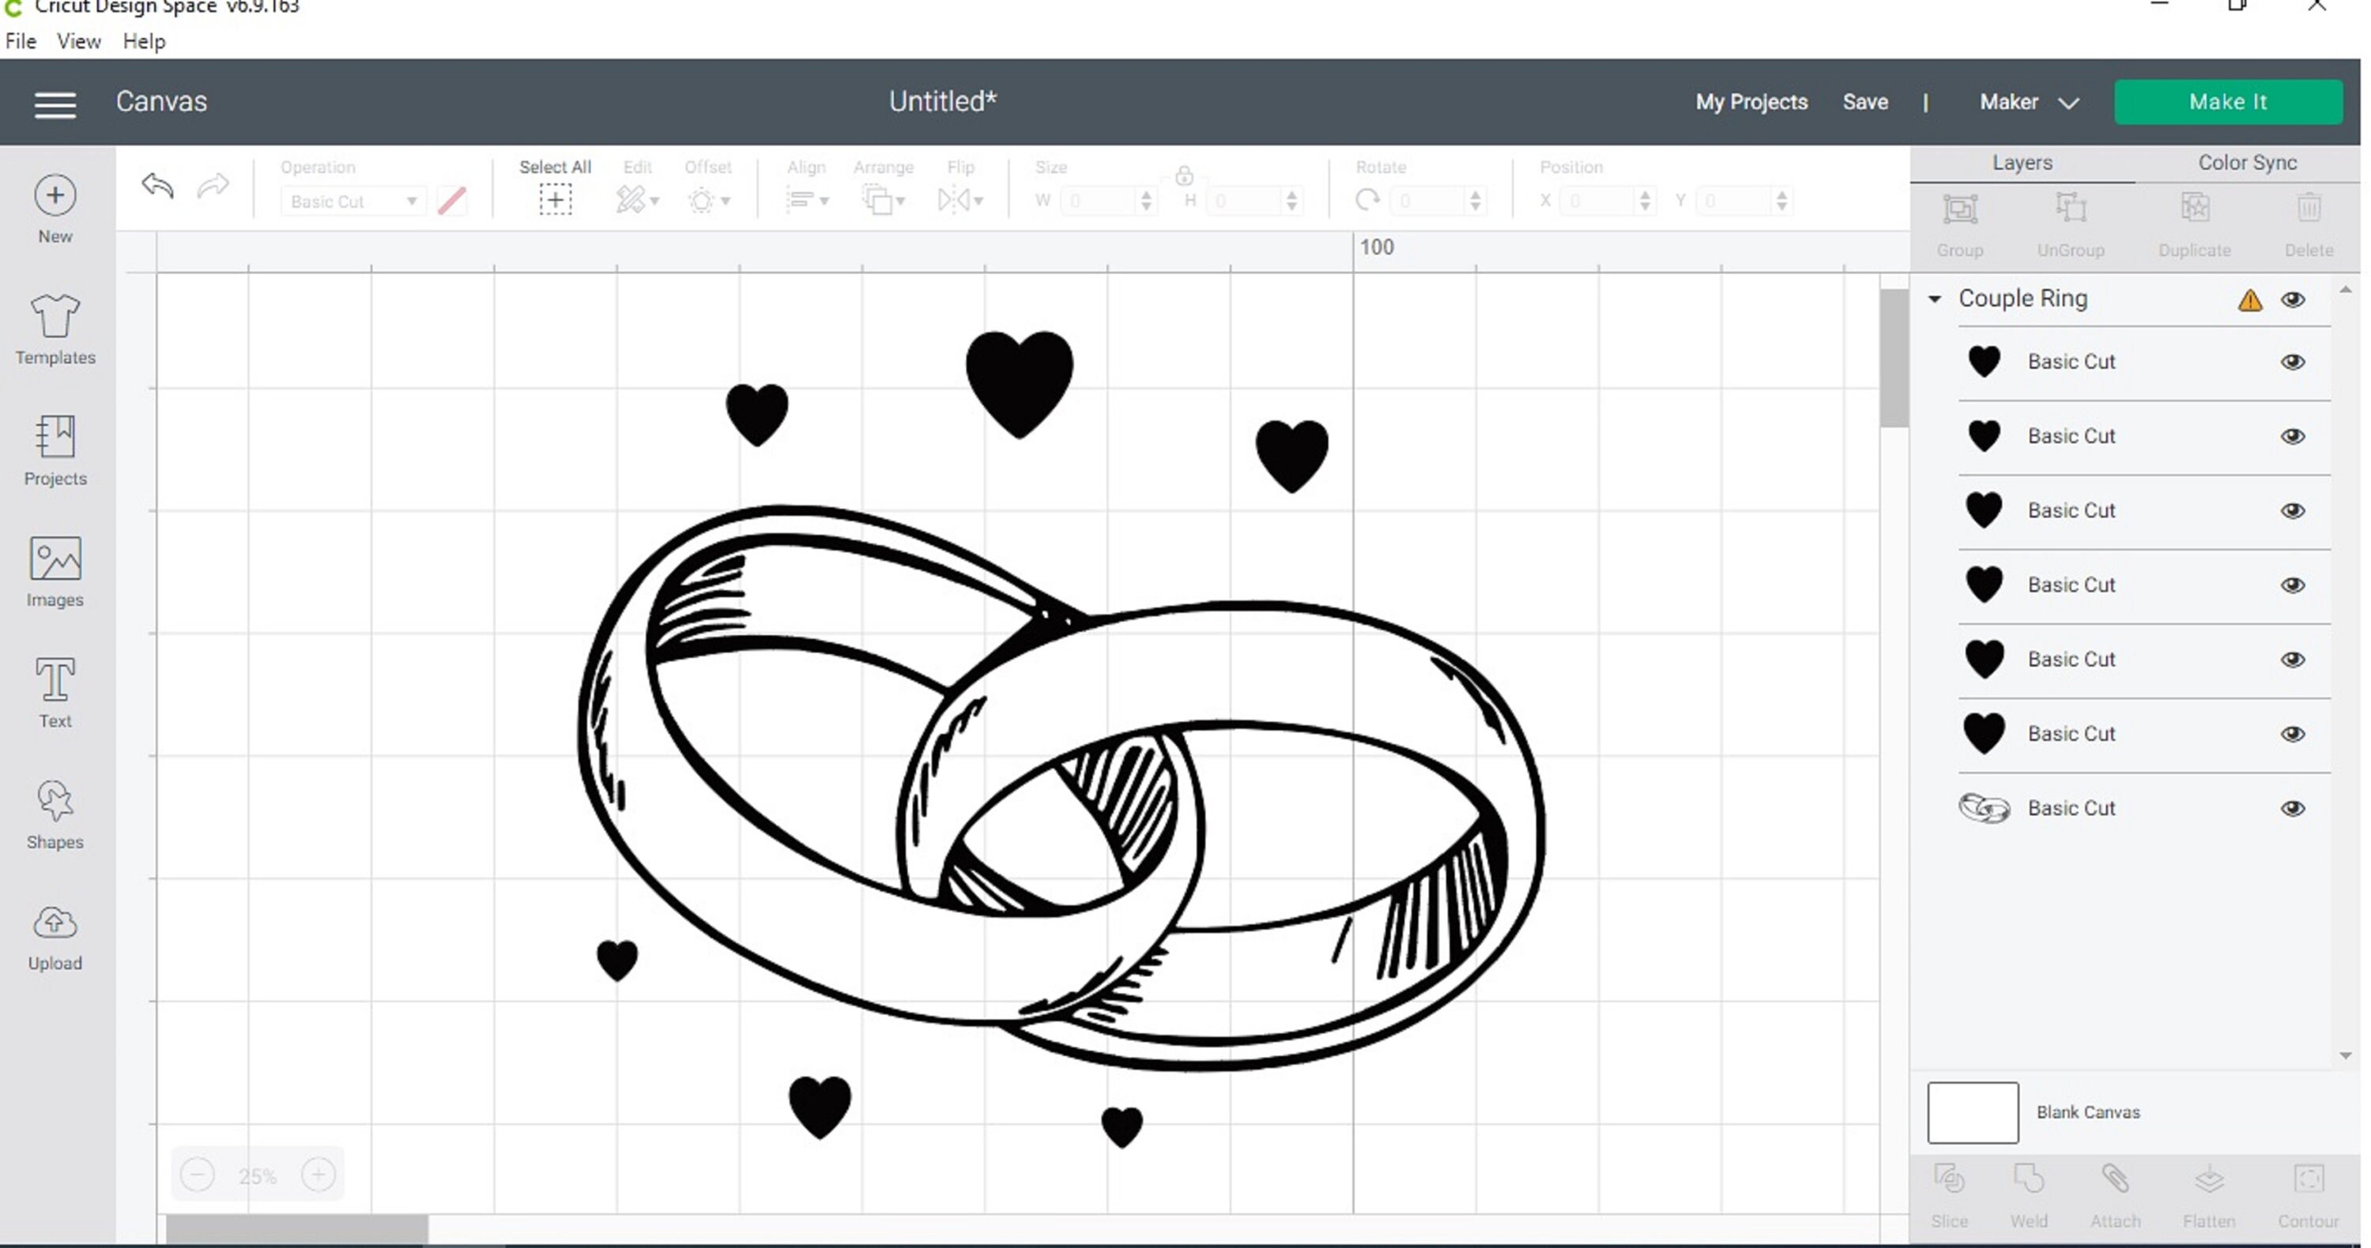
Task: Open the View menu
Action: click(78, 40)
